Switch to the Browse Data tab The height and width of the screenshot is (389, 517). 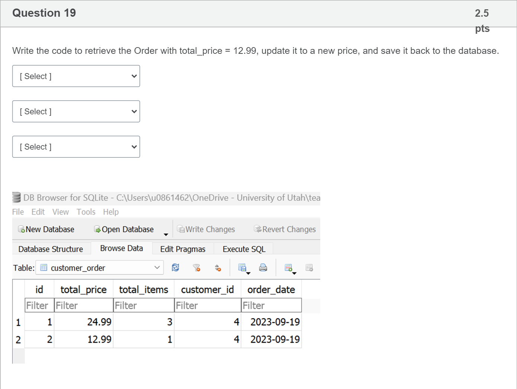click(122, 248)
